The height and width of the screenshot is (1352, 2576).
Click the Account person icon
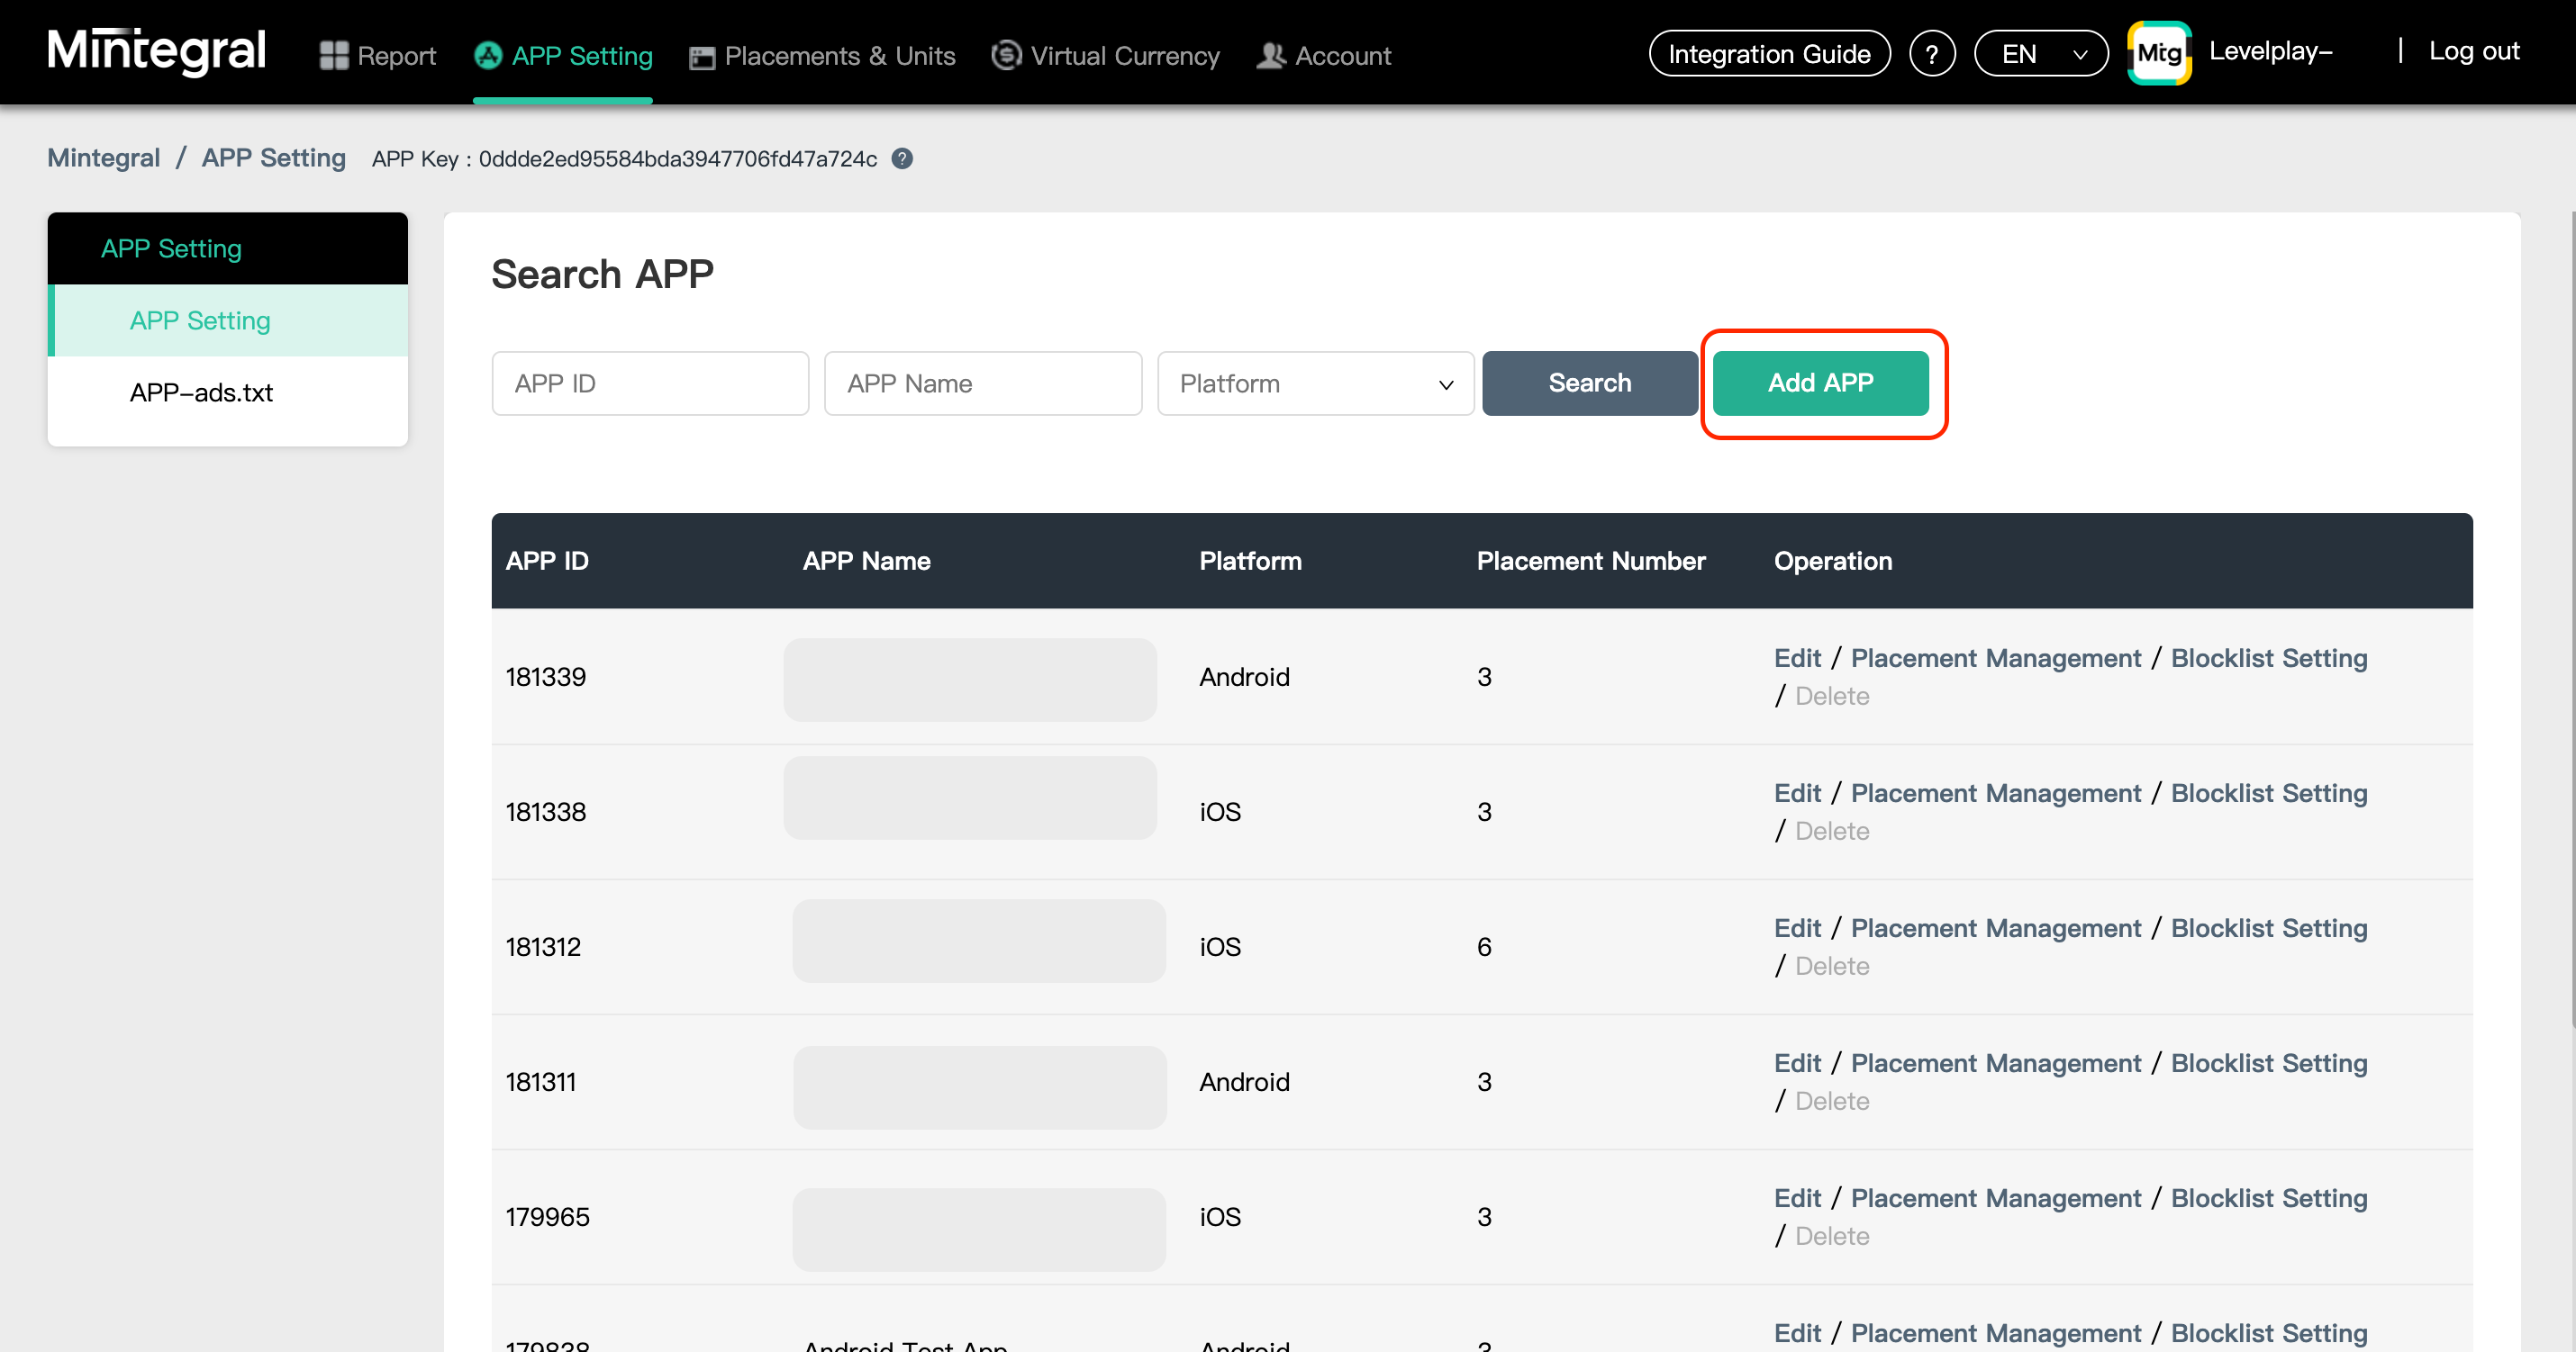(x=1270, y=56)
